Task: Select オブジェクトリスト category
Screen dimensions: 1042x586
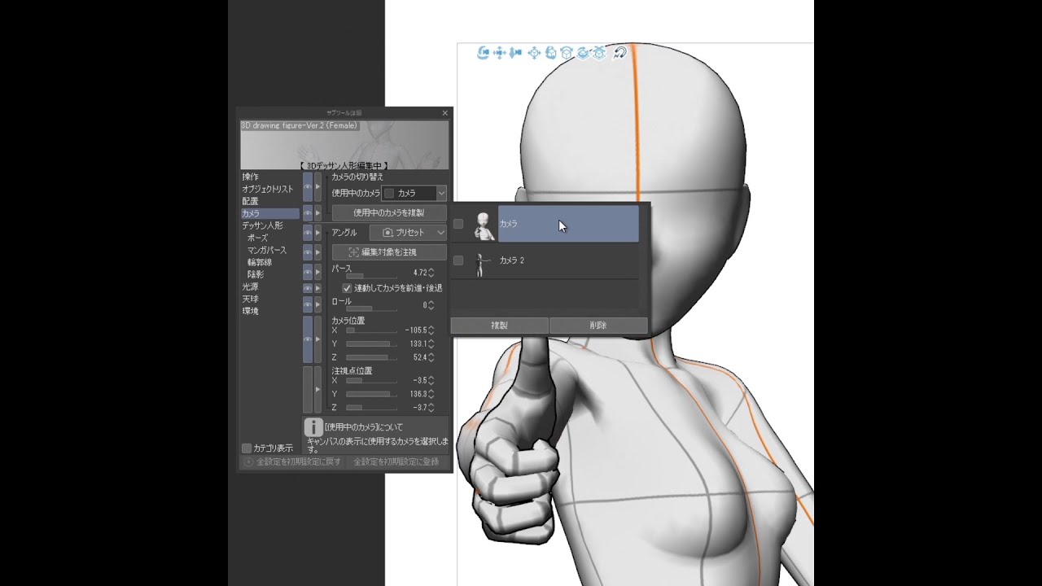Action: pyautogui.click(x=268, y=189)
